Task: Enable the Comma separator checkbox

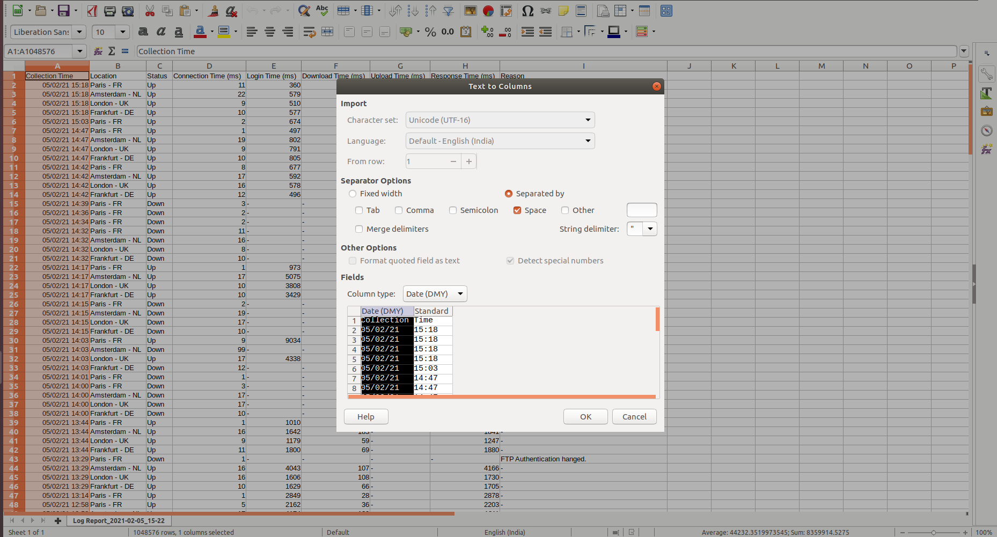Action: [399, 210]
